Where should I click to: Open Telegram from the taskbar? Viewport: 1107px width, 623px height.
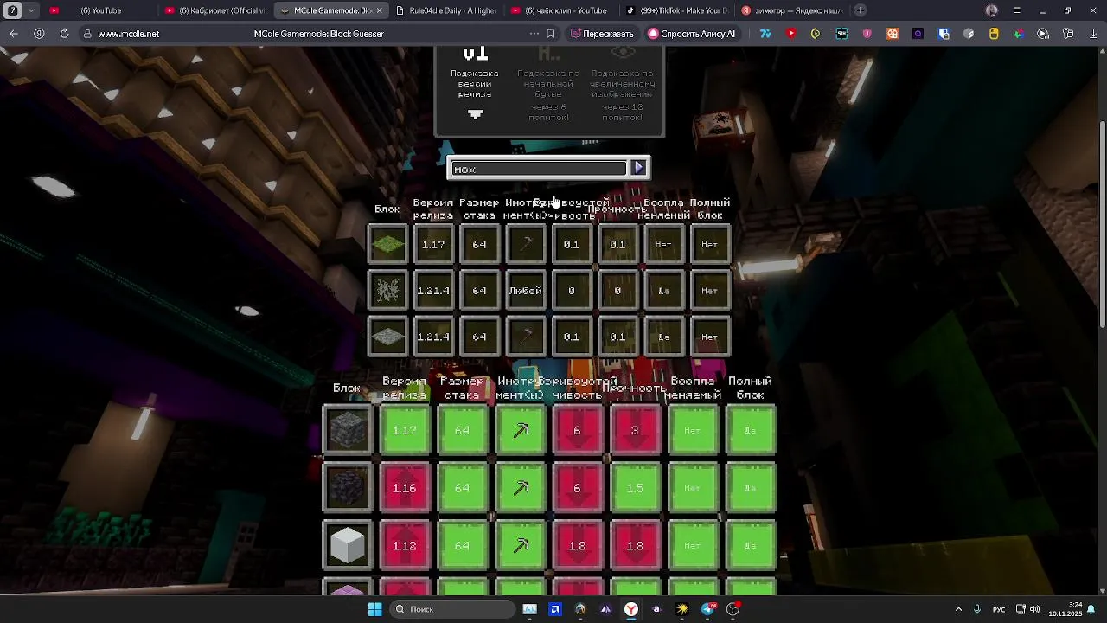[x=708, y=609]
